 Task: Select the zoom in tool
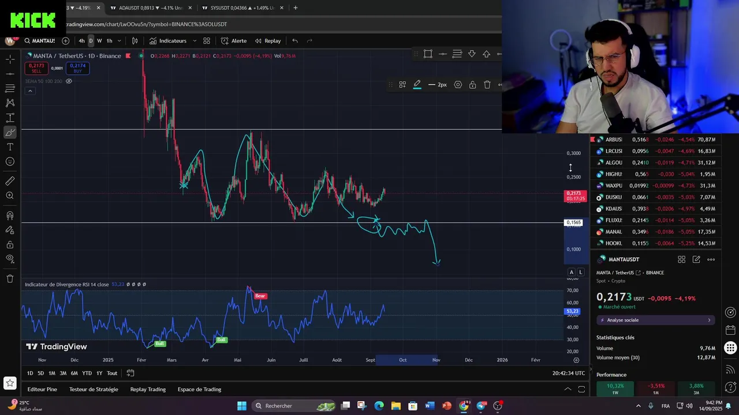click(x=10, y=196)
